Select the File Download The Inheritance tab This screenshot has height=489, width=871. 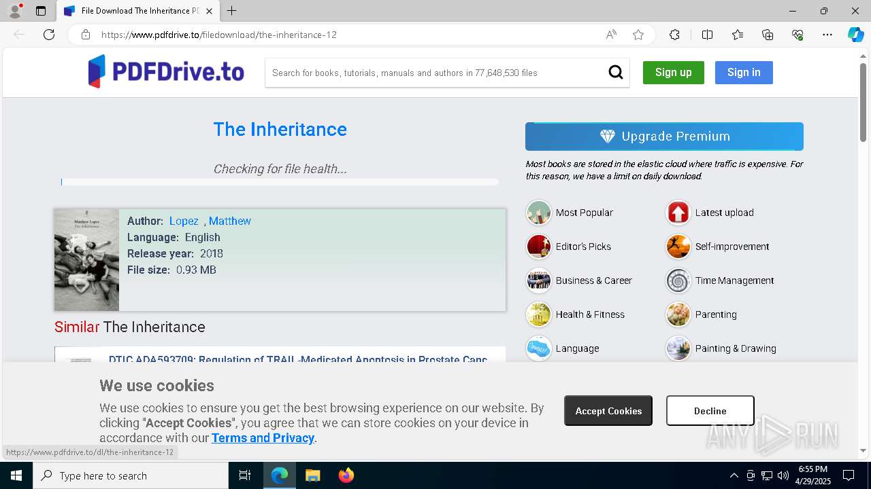point(138,11)
